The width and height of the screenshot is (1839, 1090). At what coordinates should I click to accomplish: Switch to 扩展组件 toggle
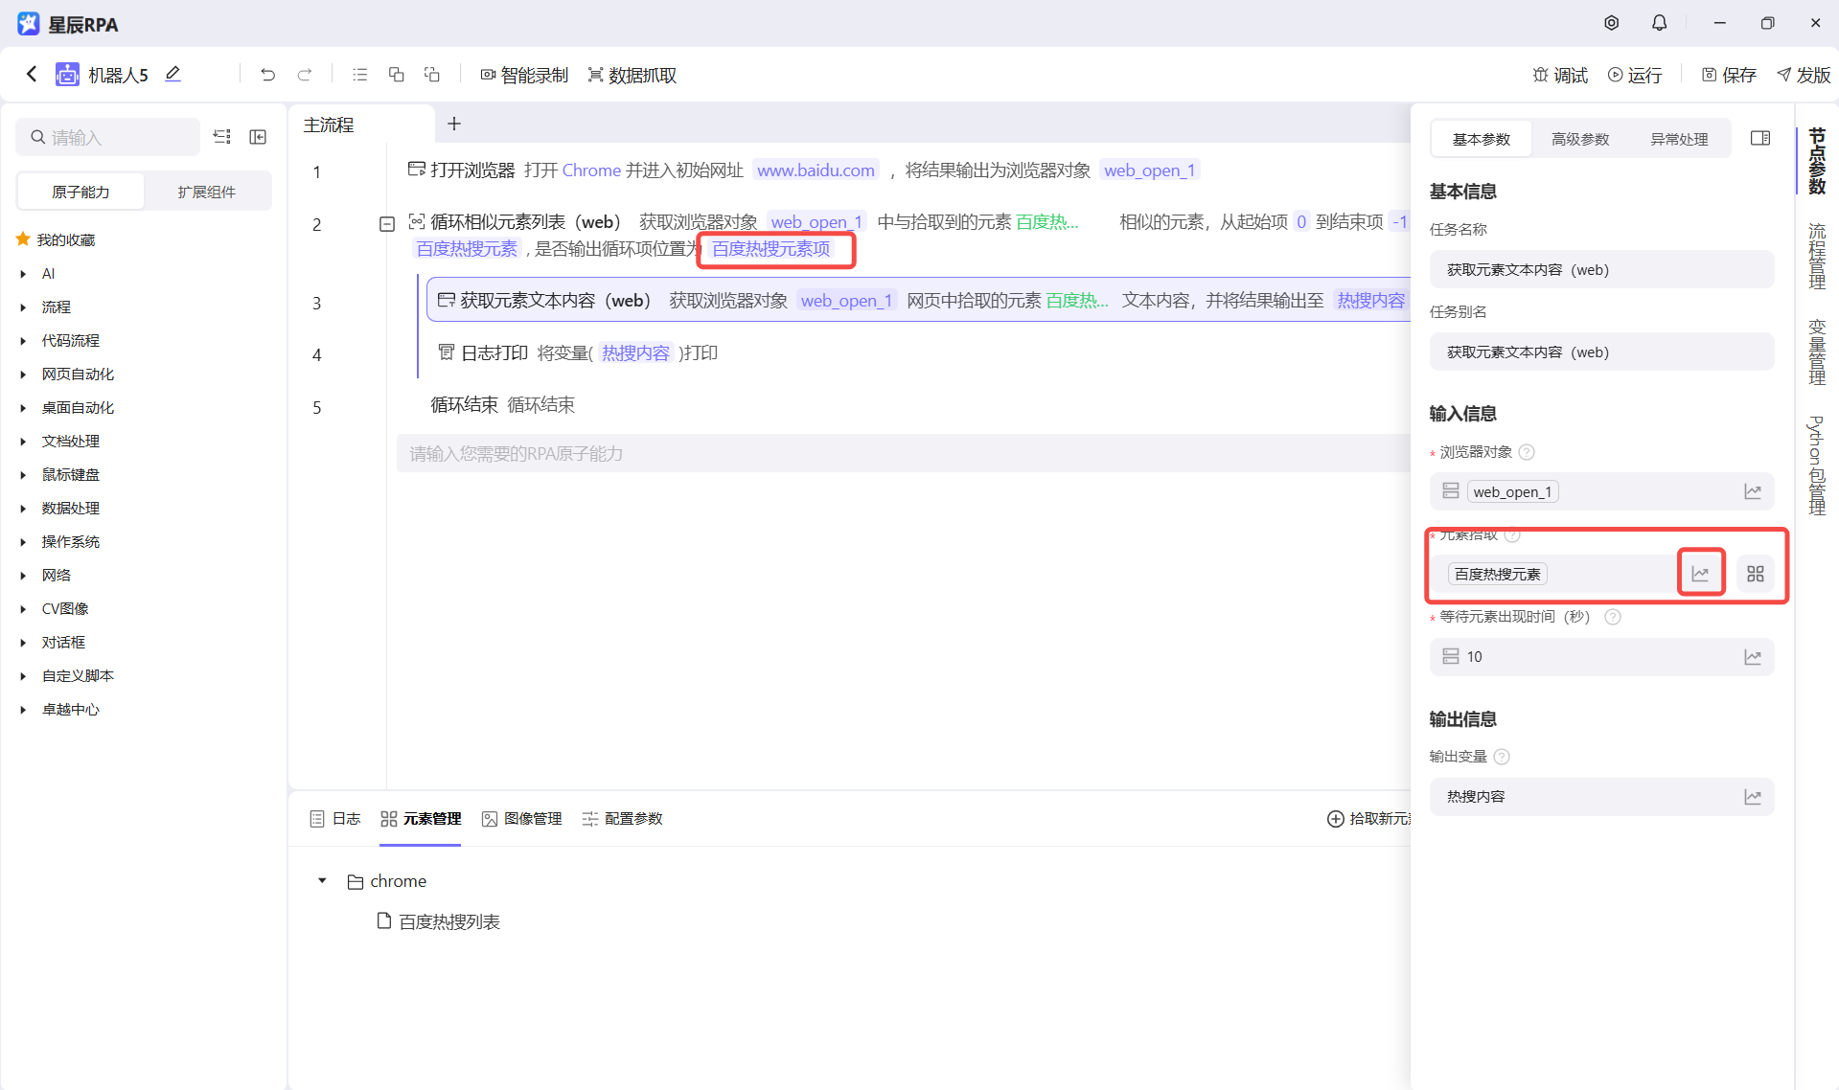[206, 192]
